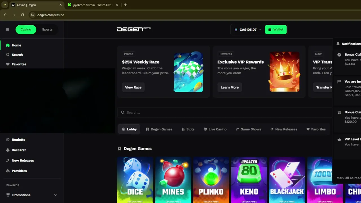This screenshot has width=361, height=203.
Task: Select the Lobby tab
Action: pos(129,129)
